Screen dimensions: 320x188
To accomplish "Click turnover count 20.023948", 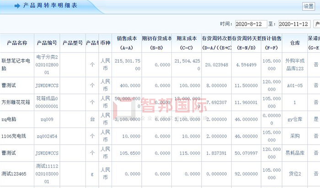I will 217,65.
